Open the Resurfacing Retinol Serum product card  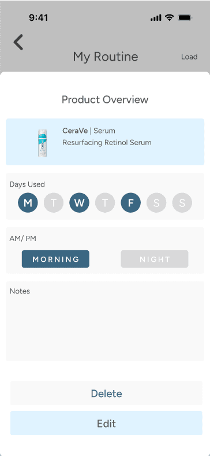(105, 142)
